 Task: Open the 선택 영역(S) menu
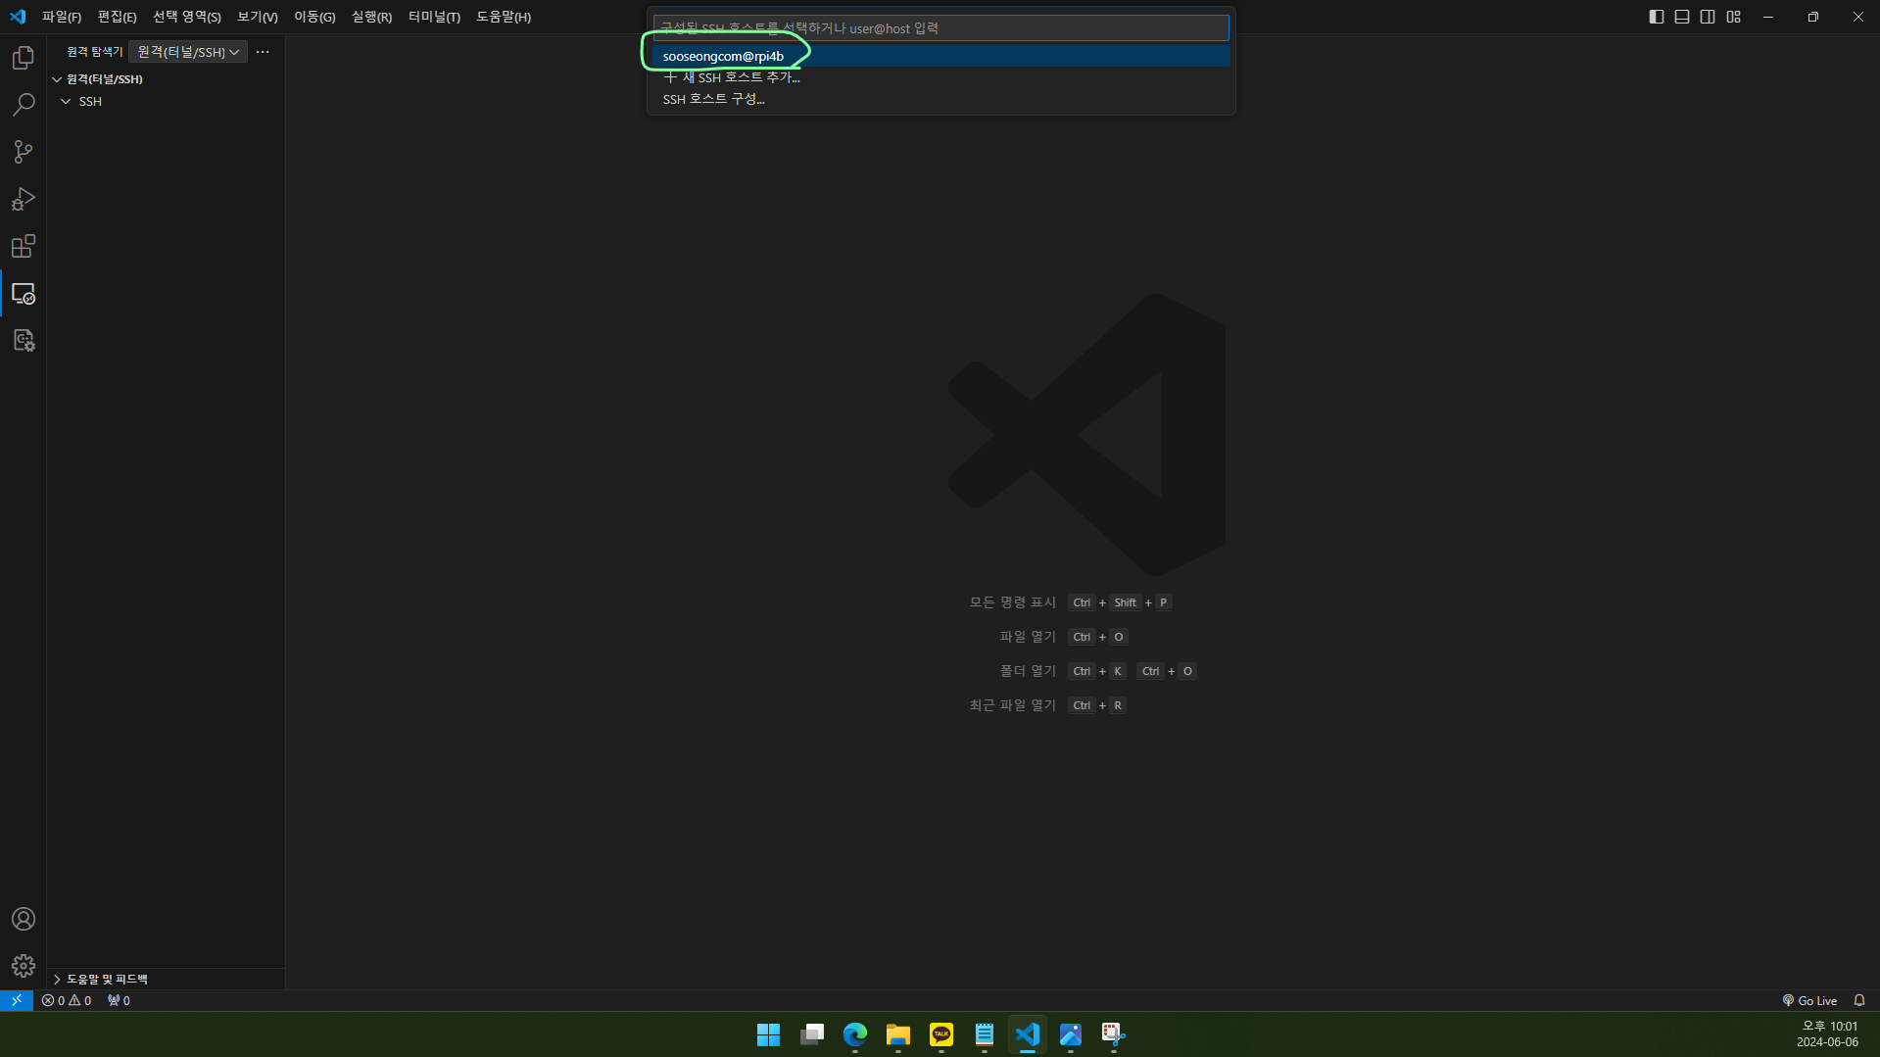pyautogui.click(x=187, y=17)
